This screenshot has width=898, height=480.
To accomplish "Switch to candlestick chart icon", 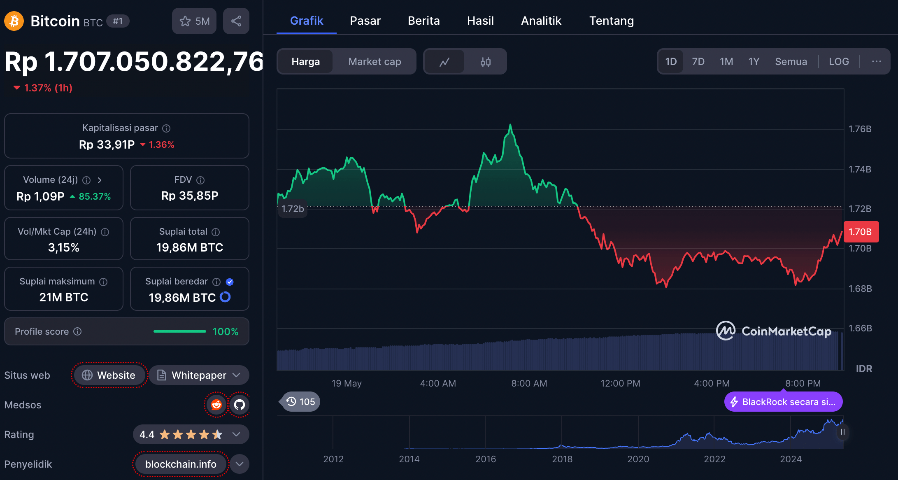I will 485,62.
